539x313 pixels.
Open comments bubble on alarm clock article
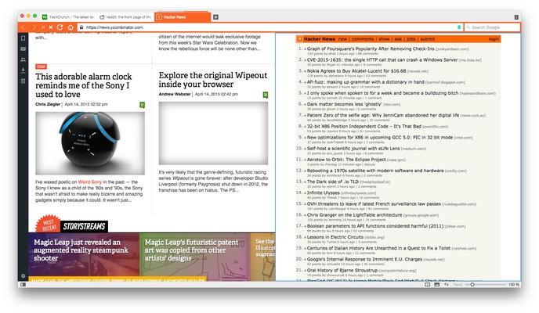coord(142,105)
